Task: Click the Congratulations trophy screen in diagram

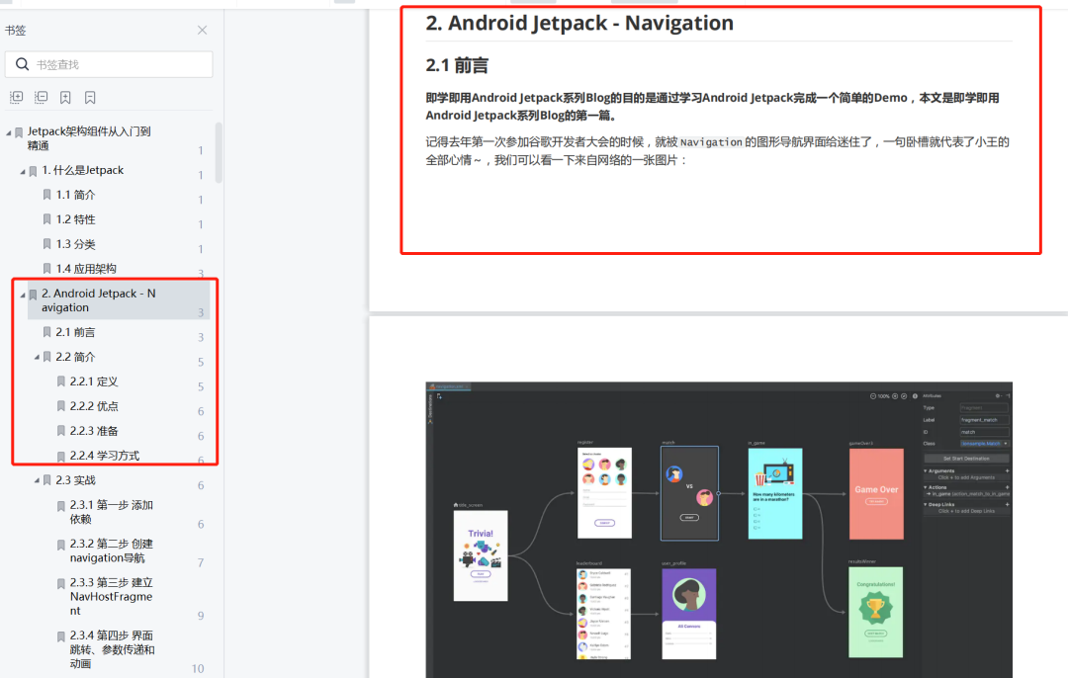Action: (876, 612)
